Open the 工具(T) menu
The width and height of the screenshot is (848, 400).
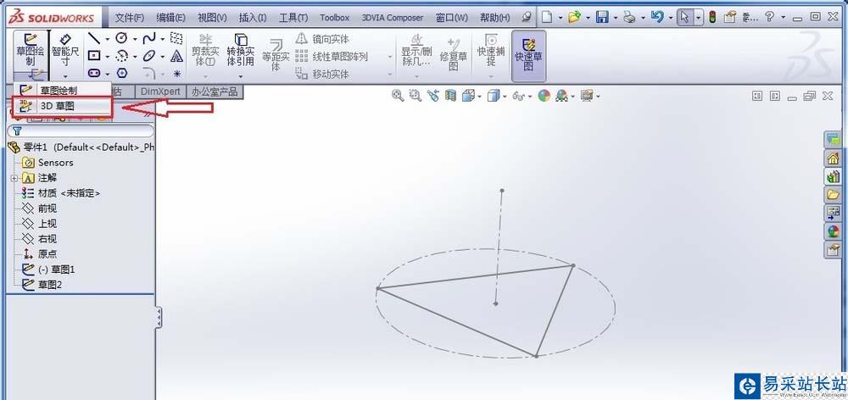pos(293,17)
